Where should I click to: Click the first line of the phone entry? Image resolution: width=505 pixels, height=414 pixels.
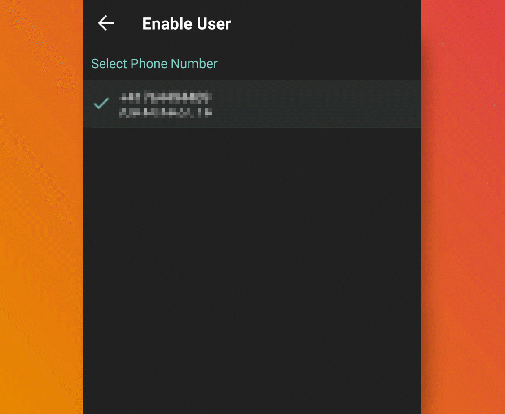click(x=164, y=97)
